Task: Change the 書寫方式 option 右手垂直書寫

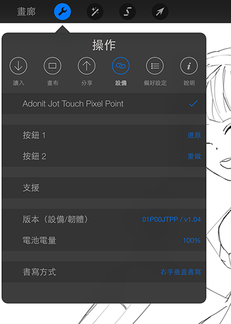Action: pyautogui.click(x=181, y=272)
